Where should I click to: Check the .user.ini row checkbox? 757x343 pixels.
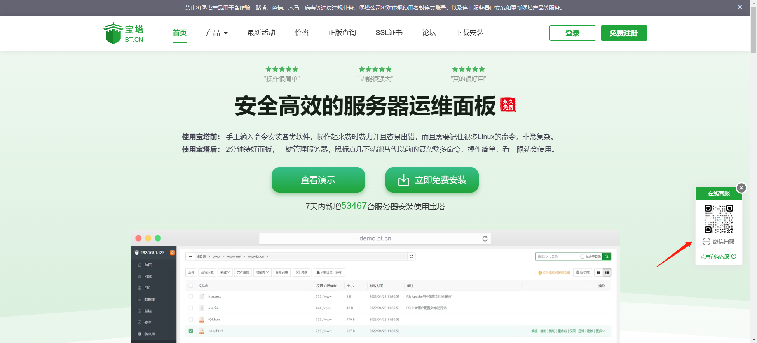[x=191, y=308]
